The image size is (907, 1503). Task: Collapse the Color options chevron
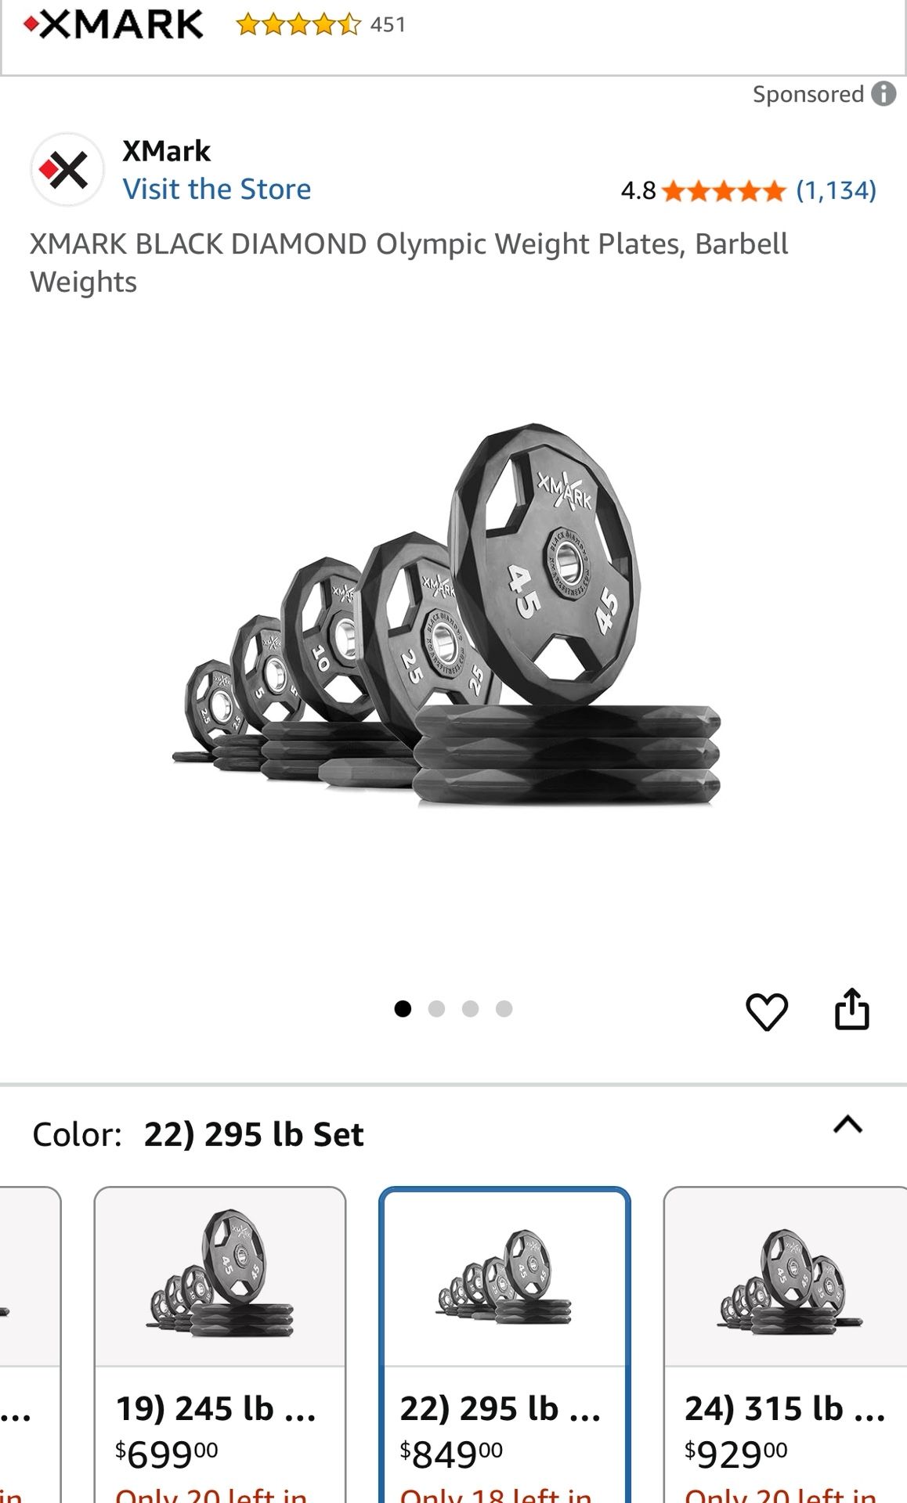tap(847, 1125)
